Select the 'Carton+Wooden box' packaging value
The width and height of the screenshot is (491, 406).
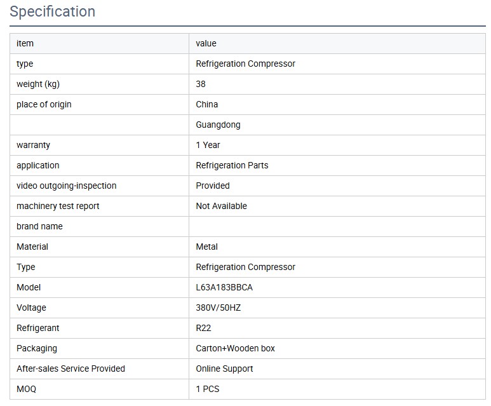pos(235,348)
